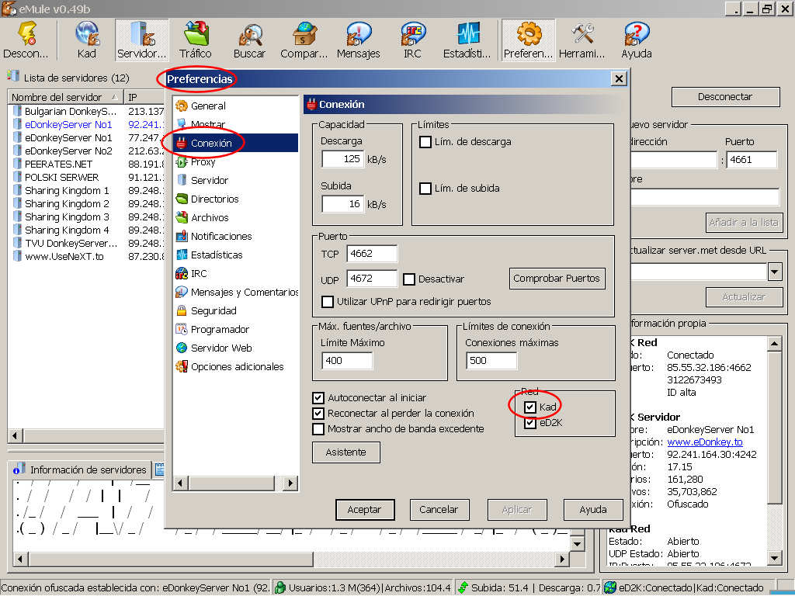Open the Mensajes toolbar icon
The height and width of the screenshot is (596, 795).
click(x=358, y=40)
